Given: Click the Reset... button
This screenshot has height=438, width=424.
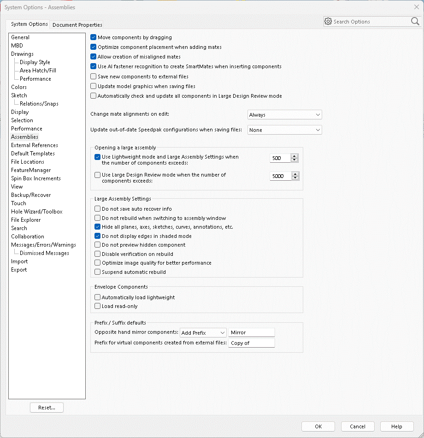Looking at the screenshot, I should point(47,408).
